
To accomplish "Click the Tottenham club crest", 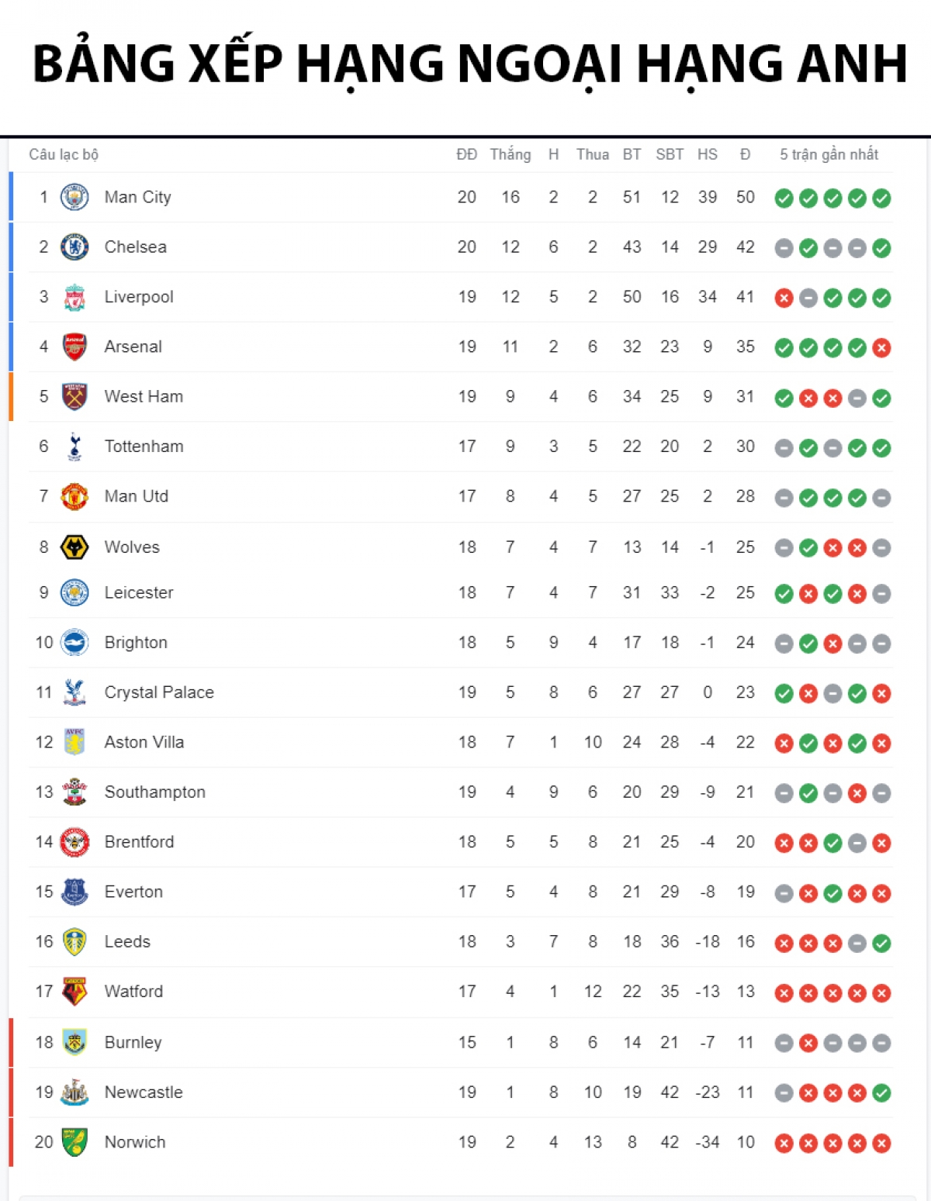I will [x=74, y=447].
